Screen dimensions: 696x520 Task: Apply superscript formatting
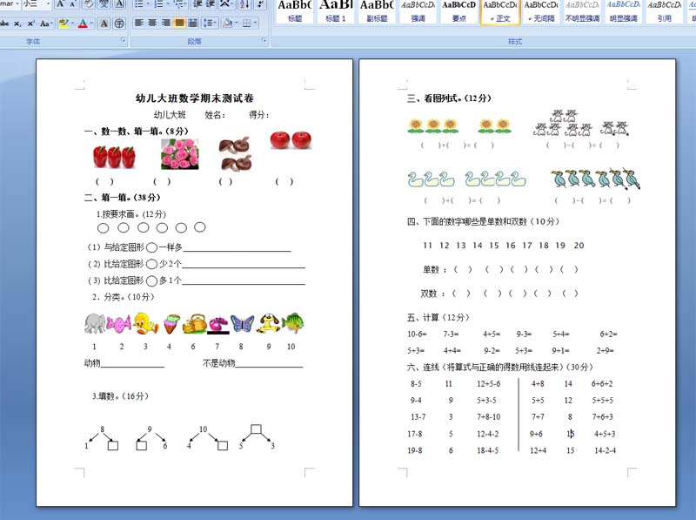click(x=30, y=24)
